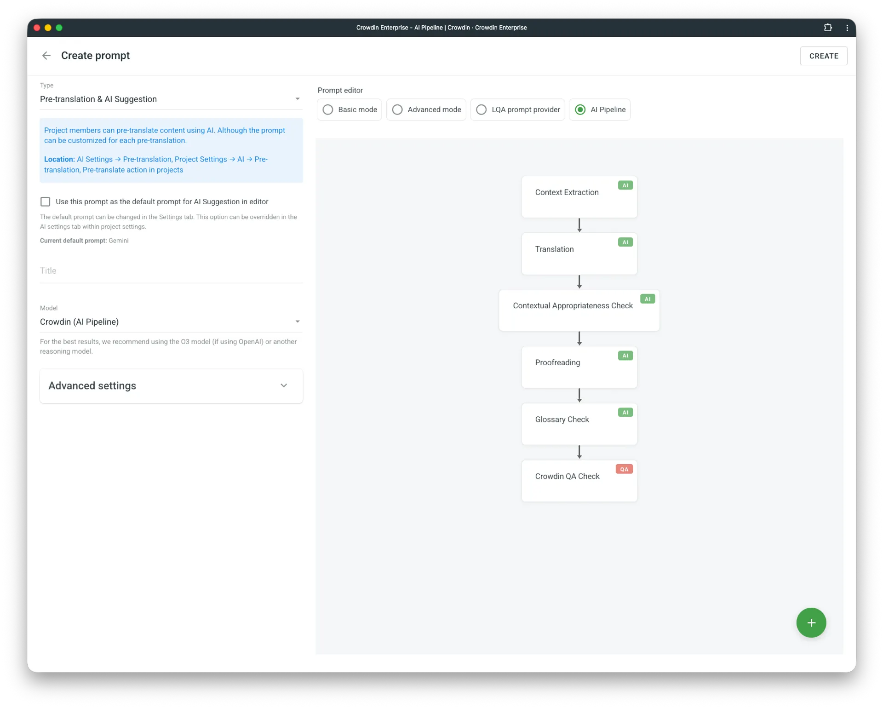Screen dimensions: 883x708
Task: Click the QA badge on Crowdin QA Check
Action: 624,469
